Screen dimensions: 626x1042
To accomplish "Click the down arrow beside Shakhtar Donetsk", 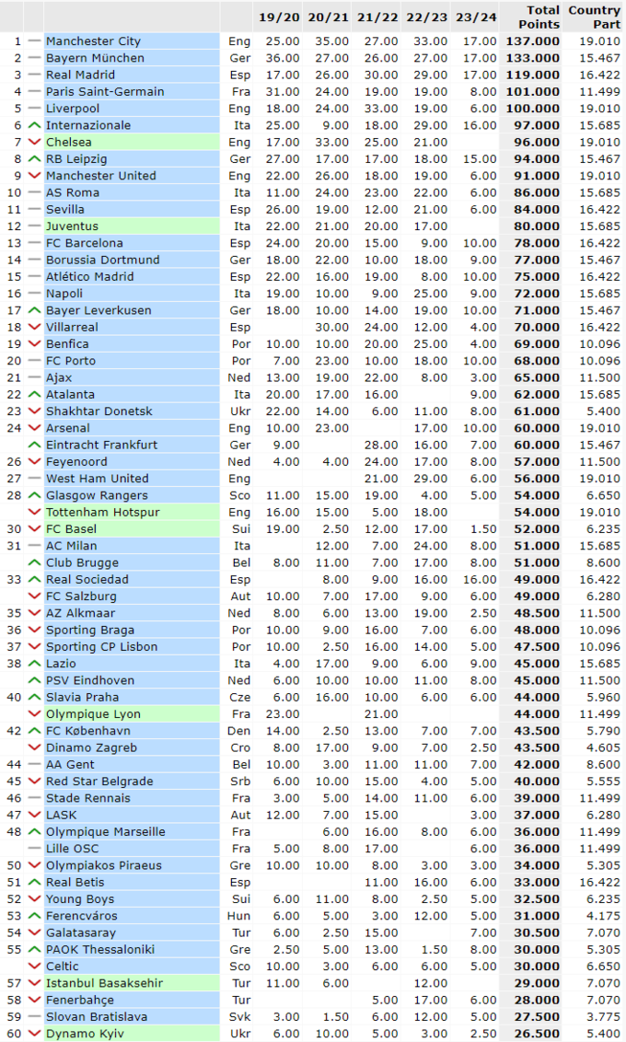I will pos(34,411).
